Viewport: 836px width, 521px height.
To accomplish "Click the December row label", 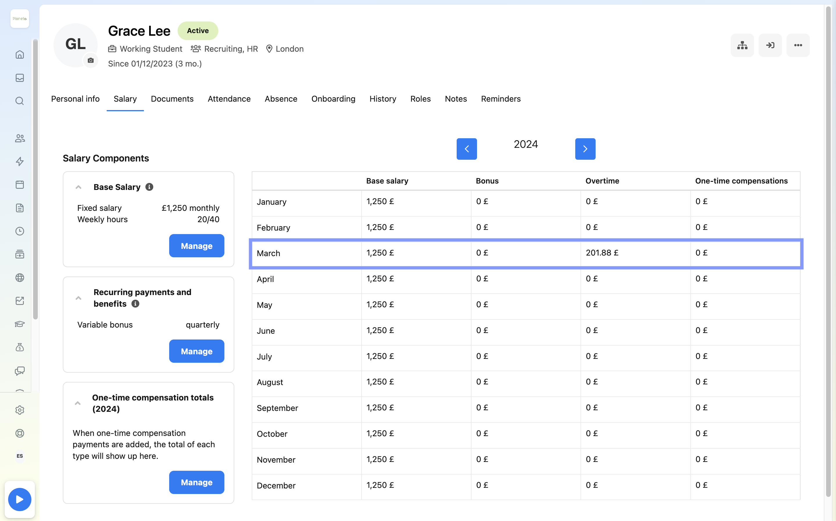I will click(x=276, y=486).
